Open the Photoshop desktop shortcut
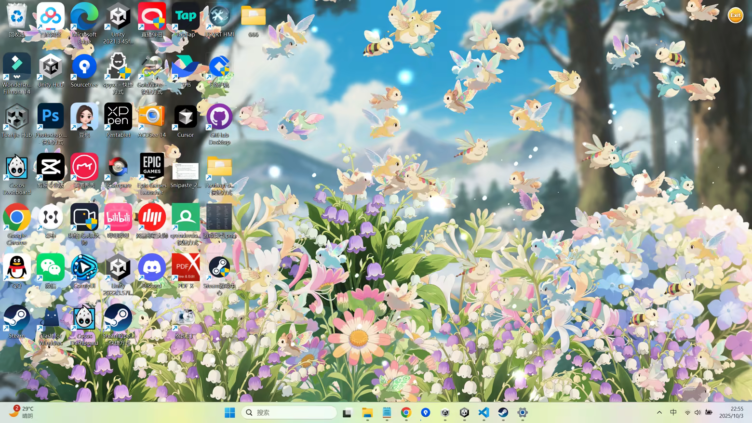This screenshot has width=752, height=423. tap(51, 117)
